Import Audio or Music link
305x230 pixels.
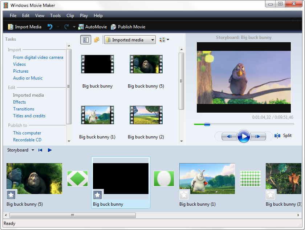pos(28,78)
